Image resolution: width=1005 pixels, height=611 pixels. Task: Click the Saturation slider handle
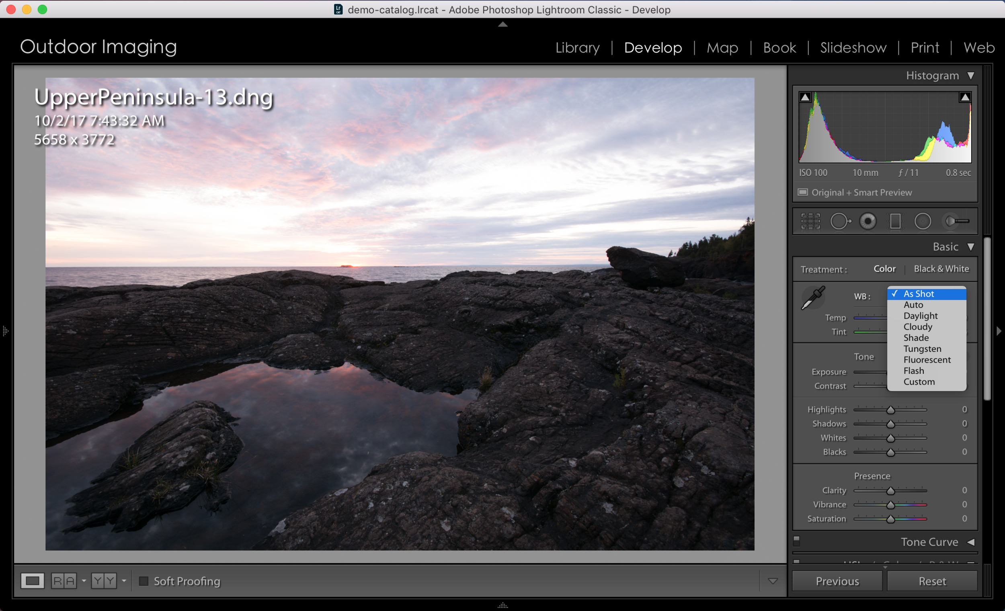pos(890,519)
